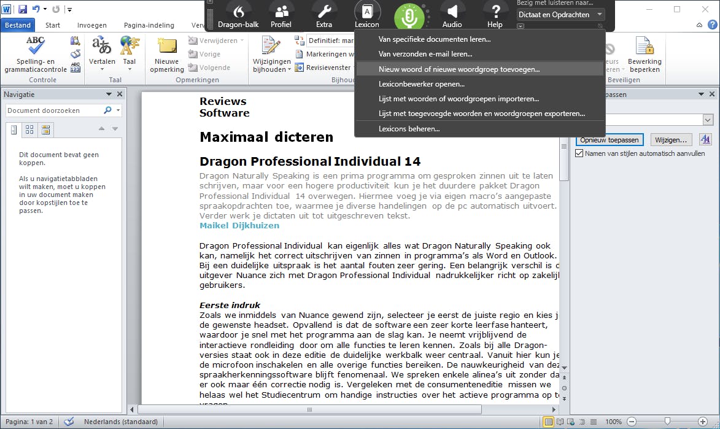Click the zoom out minus button
This screenshot has height=429, width=720.
coord(632,422)
